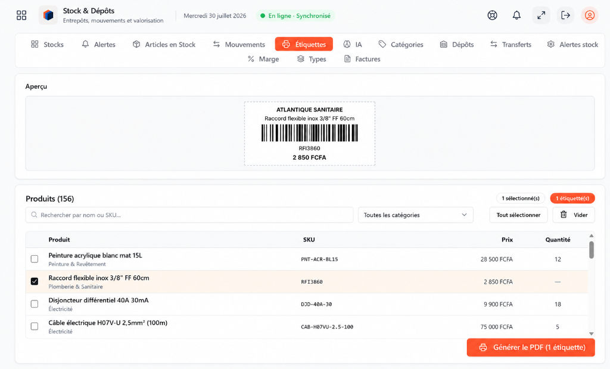This screenshot has height=369, width=610.
Task: Open the Marge tab
Action: (x=263, y=59)
